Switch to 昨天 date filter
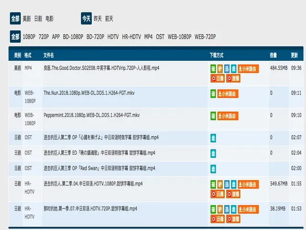The image size is (306, 230). 98,19
